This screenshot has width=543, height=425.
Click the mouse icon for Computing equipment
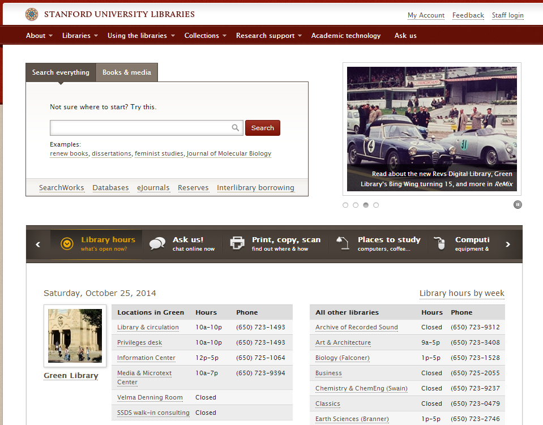click(440, 243)
